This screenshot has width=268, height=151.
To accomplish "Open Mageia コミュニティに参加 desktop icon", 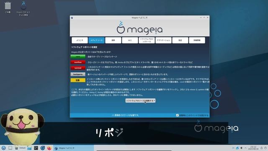I will pos(23,8).
